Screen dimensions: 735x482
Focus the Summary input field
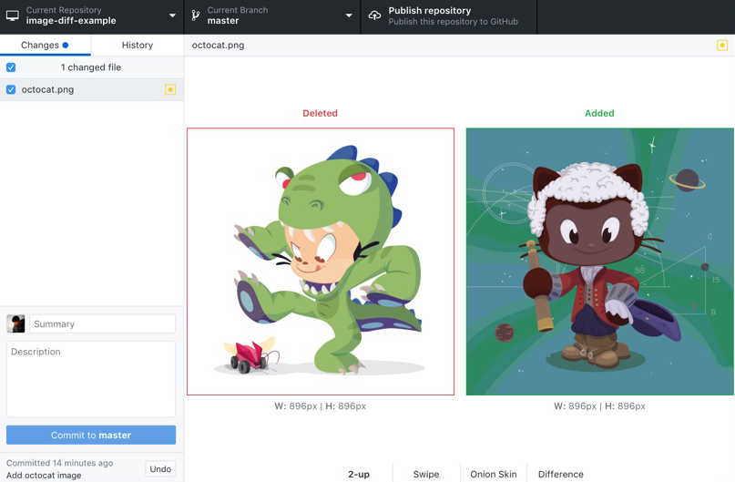(x=103, y=324)
